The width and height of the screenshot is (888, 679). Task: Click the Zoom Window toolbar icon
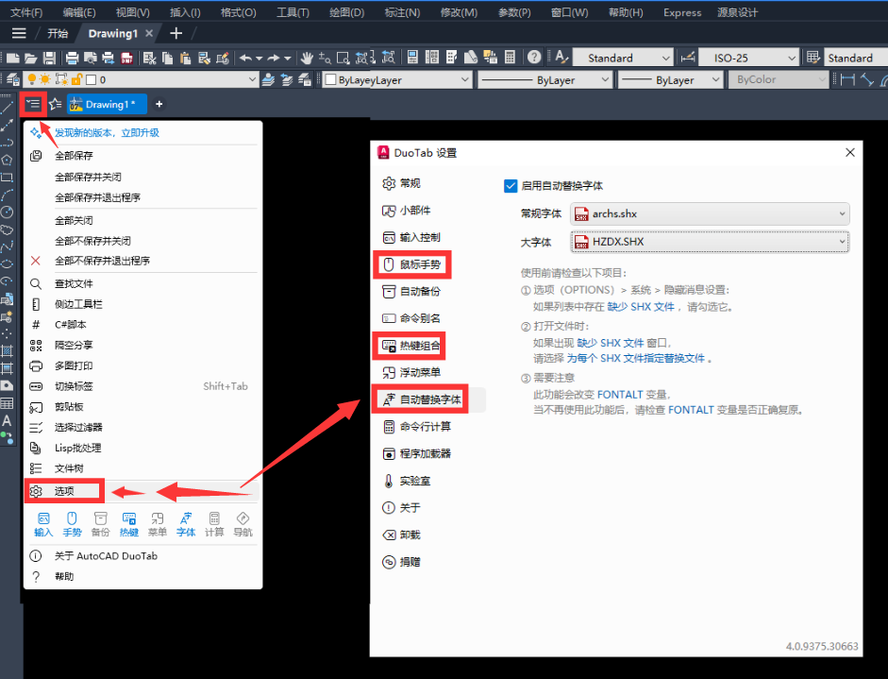pyautogui.click(x=343, y=58)
